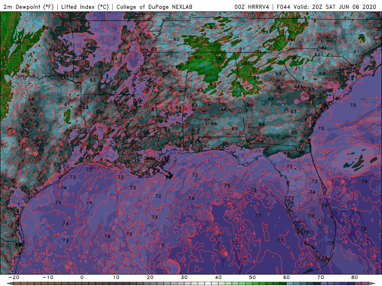The height and width of the screenshot is (286, 382).
Task: Click the 'Lifted Index (°C)' title text
Action: pos(85,7)
